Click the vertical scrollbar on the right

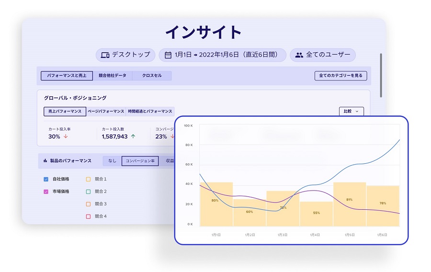(381, 75)
